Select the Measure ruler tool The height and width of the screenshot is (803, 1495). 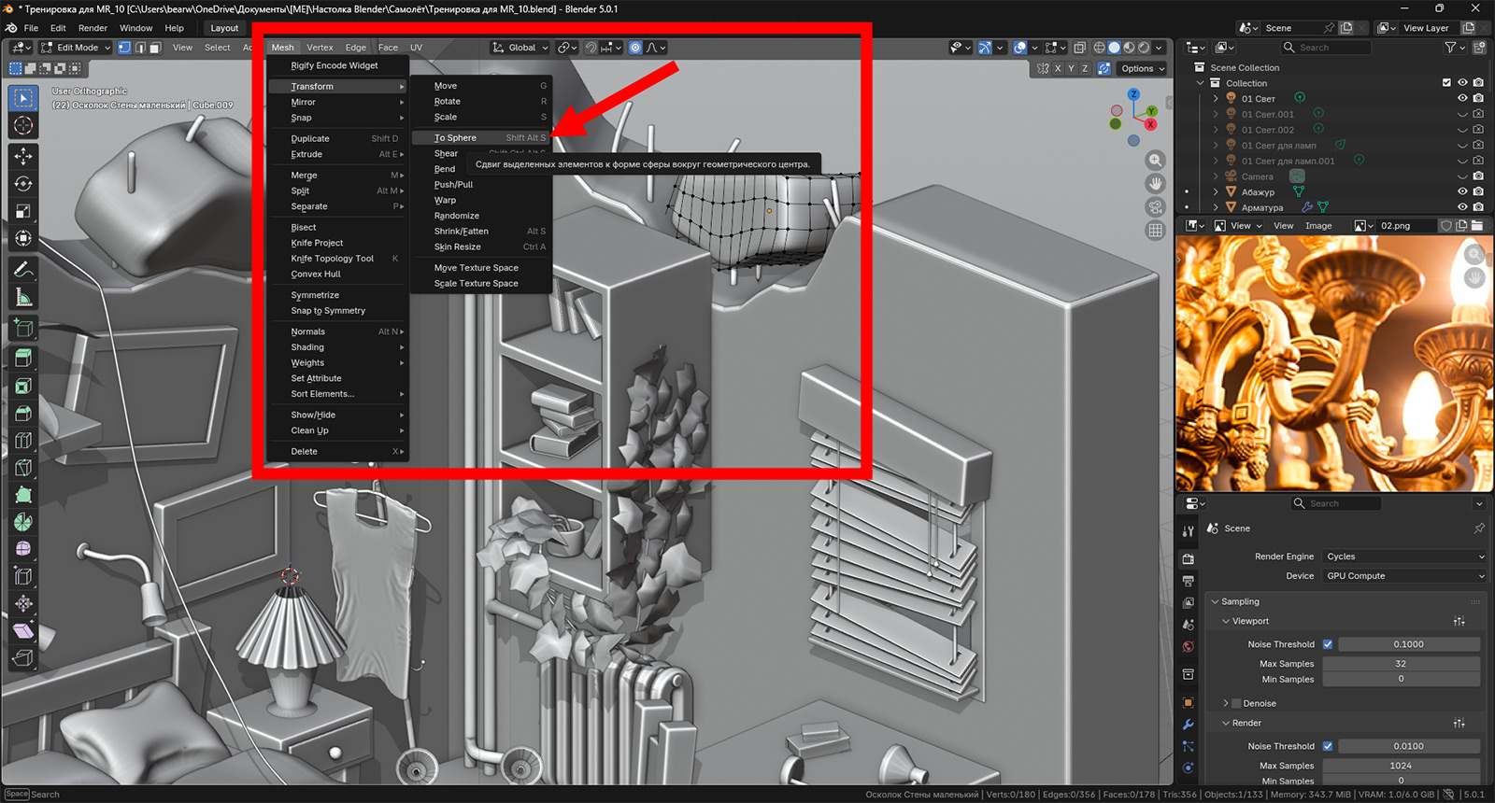point(23,298)
